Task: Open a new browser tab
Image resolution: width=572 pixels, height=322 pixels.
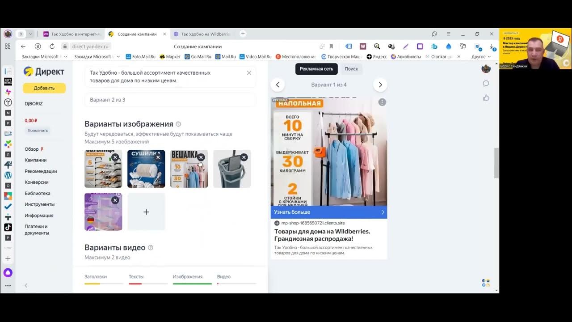Action: coord(243,34)
